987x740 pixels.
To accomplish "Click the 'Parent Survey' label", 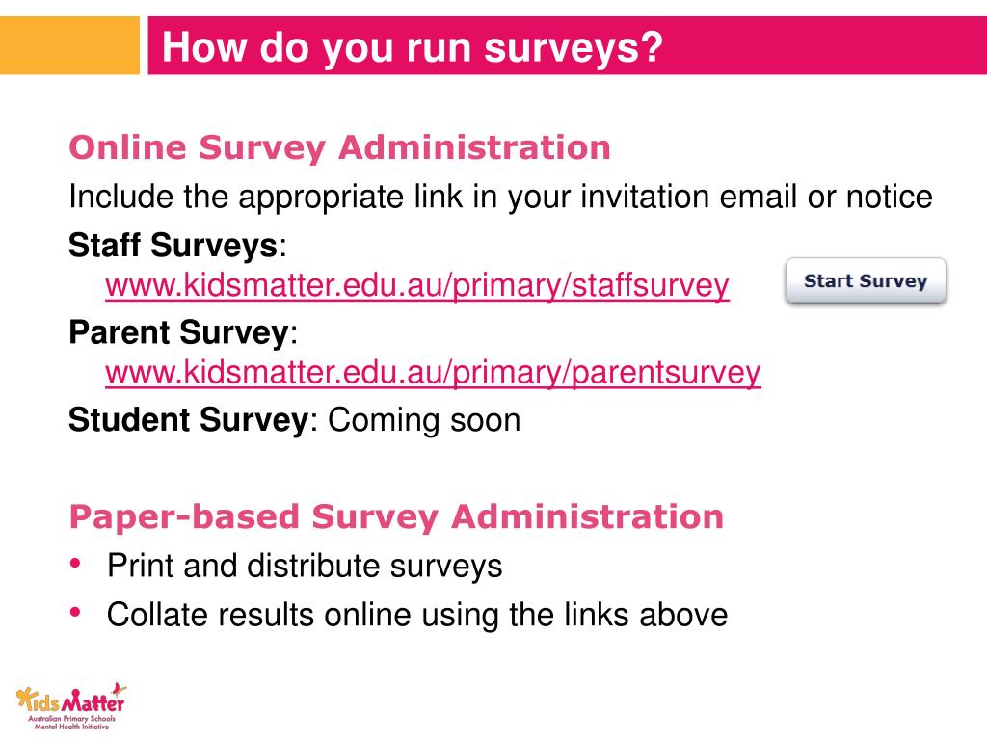I will coord(178,332).
